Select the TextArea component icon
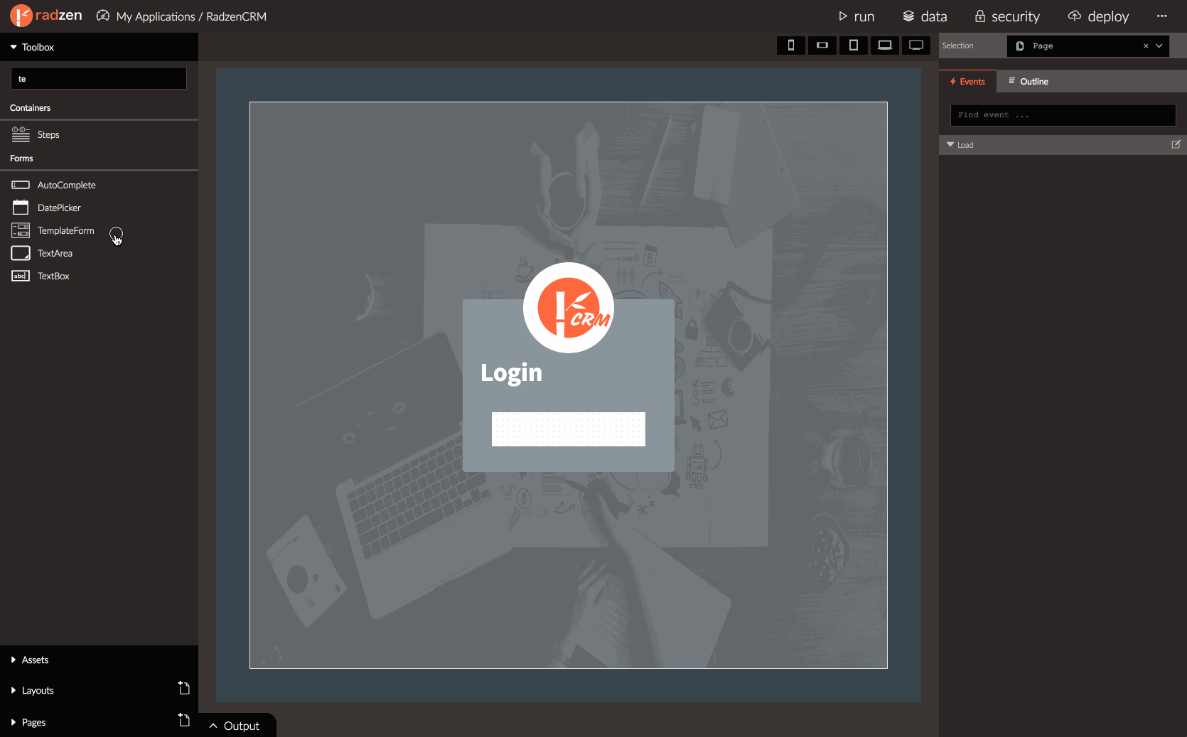Image resolution: width=1187 pixels, height=737 pixels. (x=21, y=253)
